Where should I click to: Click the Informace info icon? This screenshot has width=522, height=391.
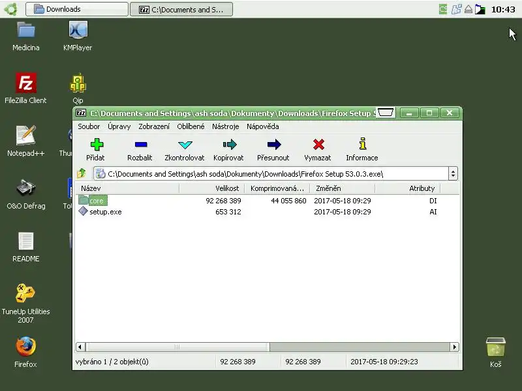coord(363,143)
